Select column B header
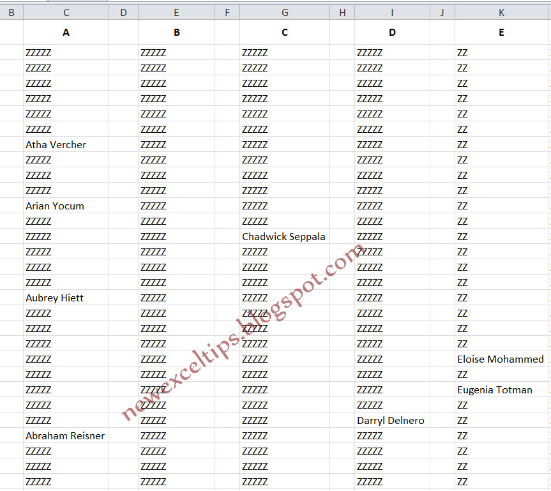Image resolution: width=551 pixels, height=491 pixels. coord(11,13)
